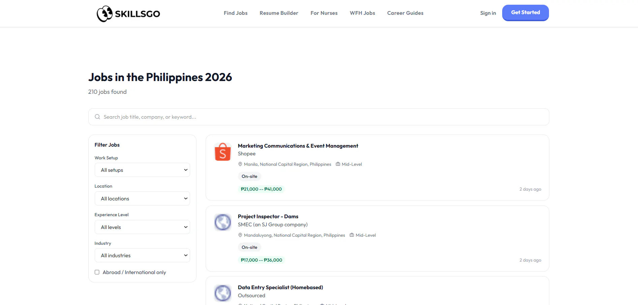Click the Outsourced globe logo
638x305 pixels.
coord(223,293)
